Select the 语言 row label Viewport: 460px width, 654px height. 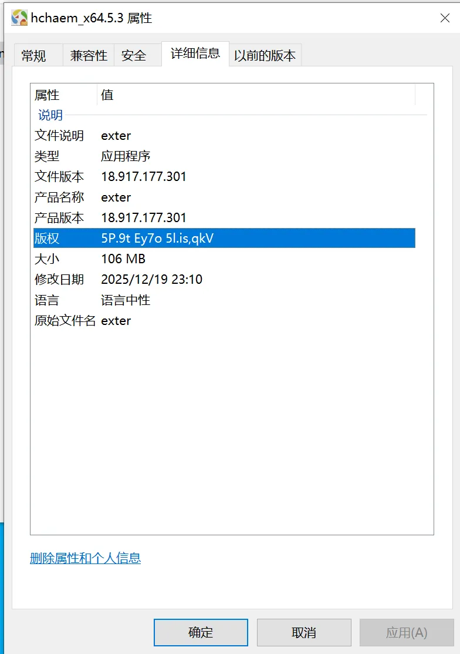[47, 300]
